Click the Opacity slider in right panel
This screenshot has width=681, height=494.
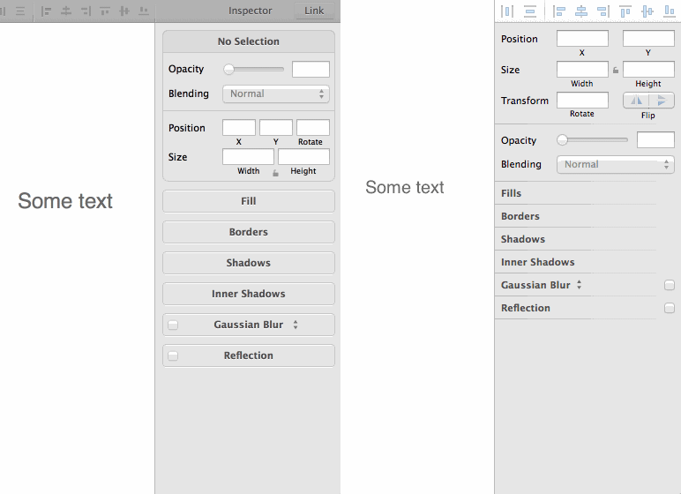point(593,140)
